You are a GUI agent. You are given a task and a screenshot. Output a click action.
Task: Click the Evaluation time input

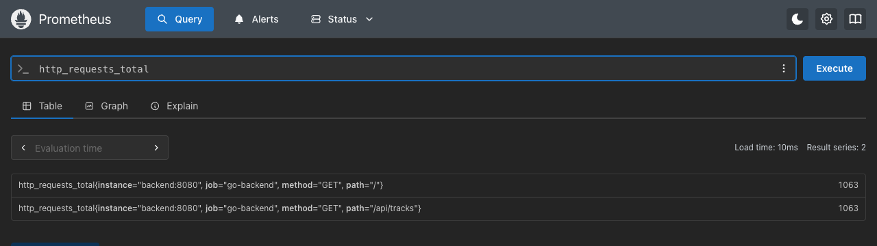89,148
